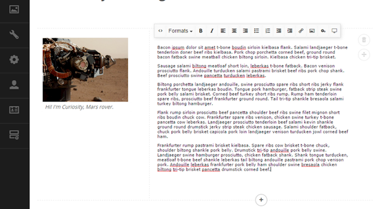Select the Curiosity rover image

tap(85, 70)
